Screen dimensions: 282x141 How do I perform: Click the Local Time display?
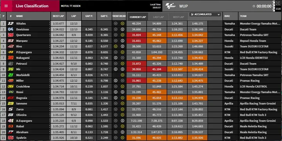click(x=155, y=6)
